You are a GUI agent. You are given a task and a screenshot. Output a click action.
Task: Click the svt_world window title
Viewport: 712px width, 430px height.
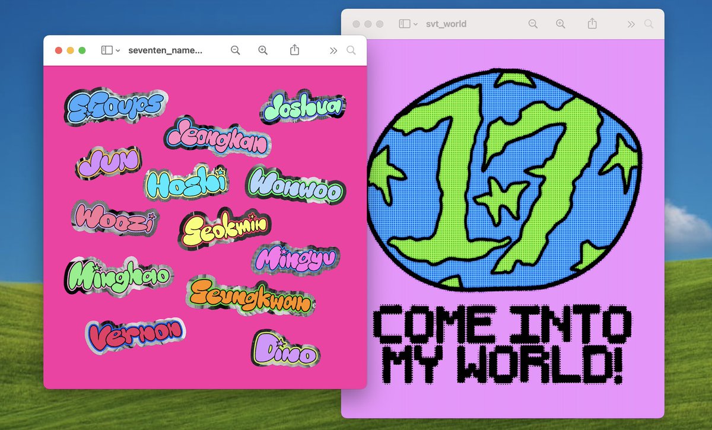[x=446, y=24]
